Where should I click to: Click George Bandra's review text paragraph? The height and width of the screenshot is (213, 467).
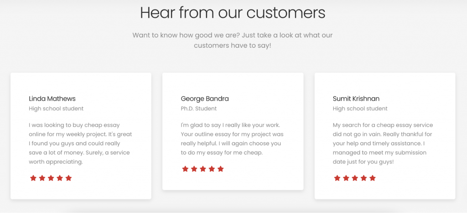(232, 139)
